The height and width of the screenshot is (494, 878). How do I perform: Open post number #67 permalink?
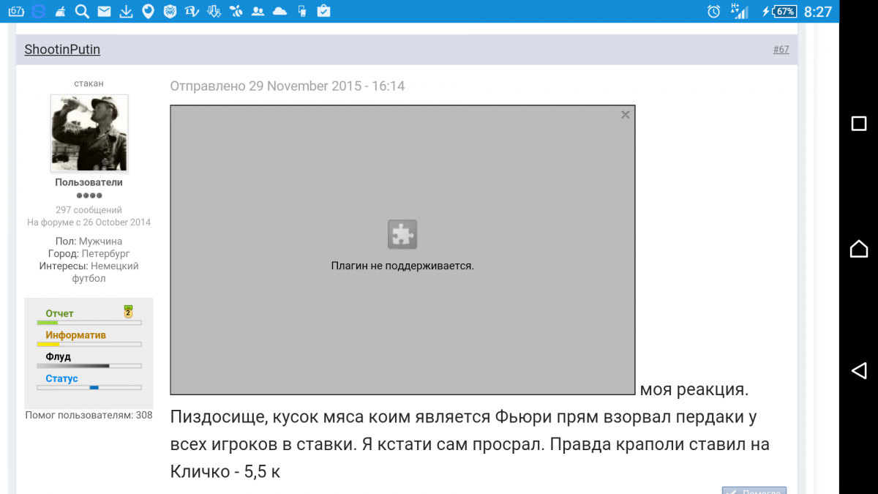(x=781, y=50)
